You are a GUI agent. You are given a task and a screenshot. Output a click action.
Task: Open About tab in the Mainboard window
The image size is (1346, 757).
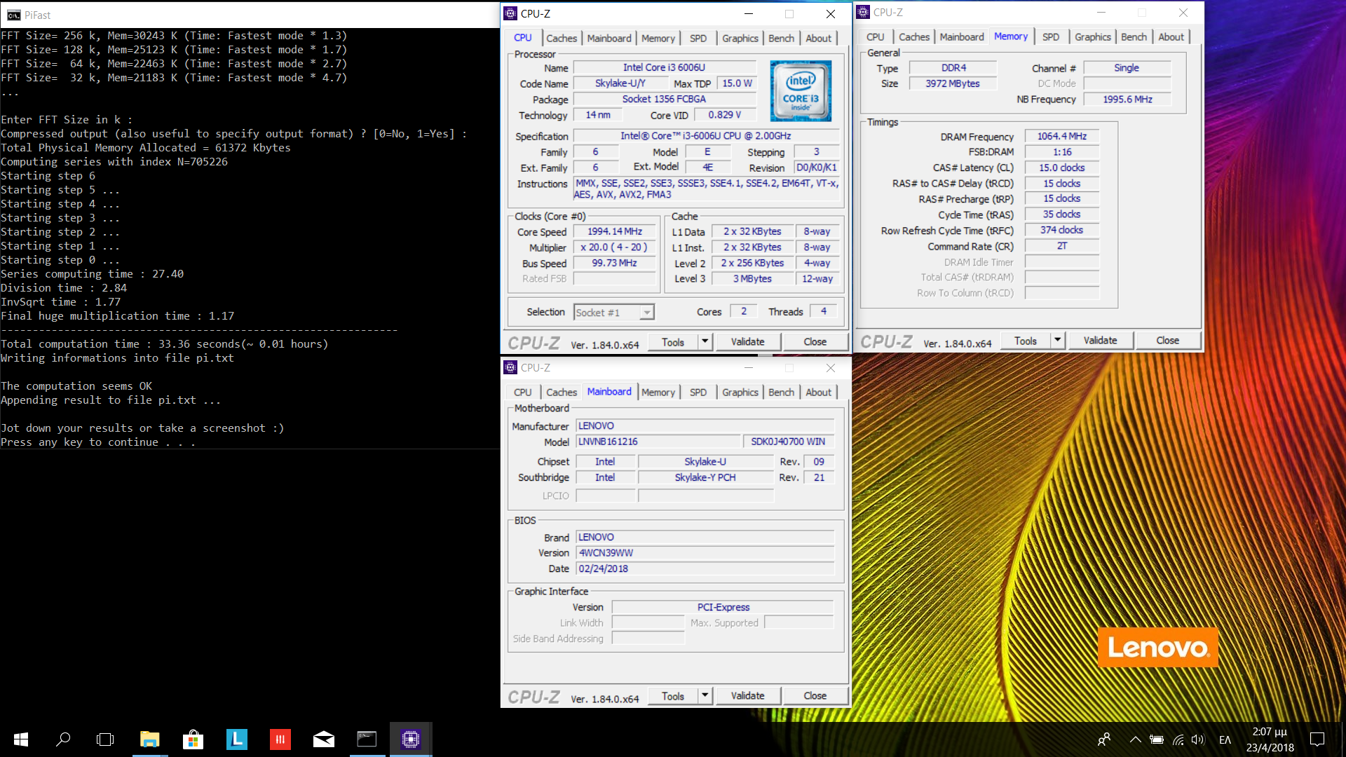[819, 393]
